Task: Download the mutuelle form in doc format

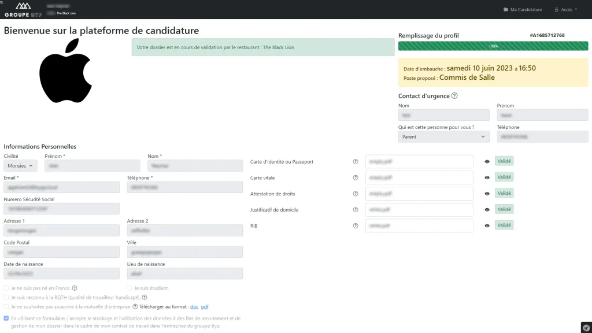Action: pos(194,306)
